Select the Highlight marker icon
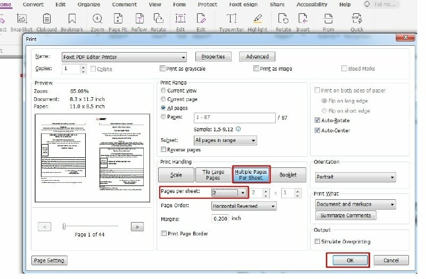 click(x=257, y=19)
